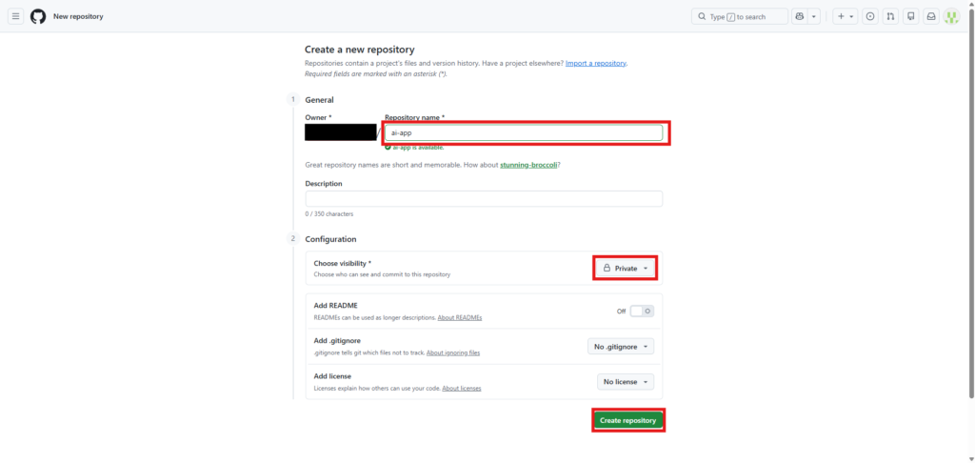Open the About READMEs link
The image size is (975, 463).
[x=460, y=317]
